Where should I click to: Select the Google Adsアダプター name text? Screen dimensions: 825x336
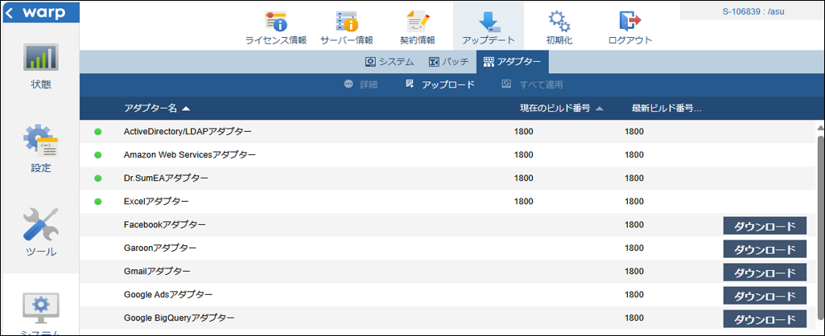click(168, 294)
